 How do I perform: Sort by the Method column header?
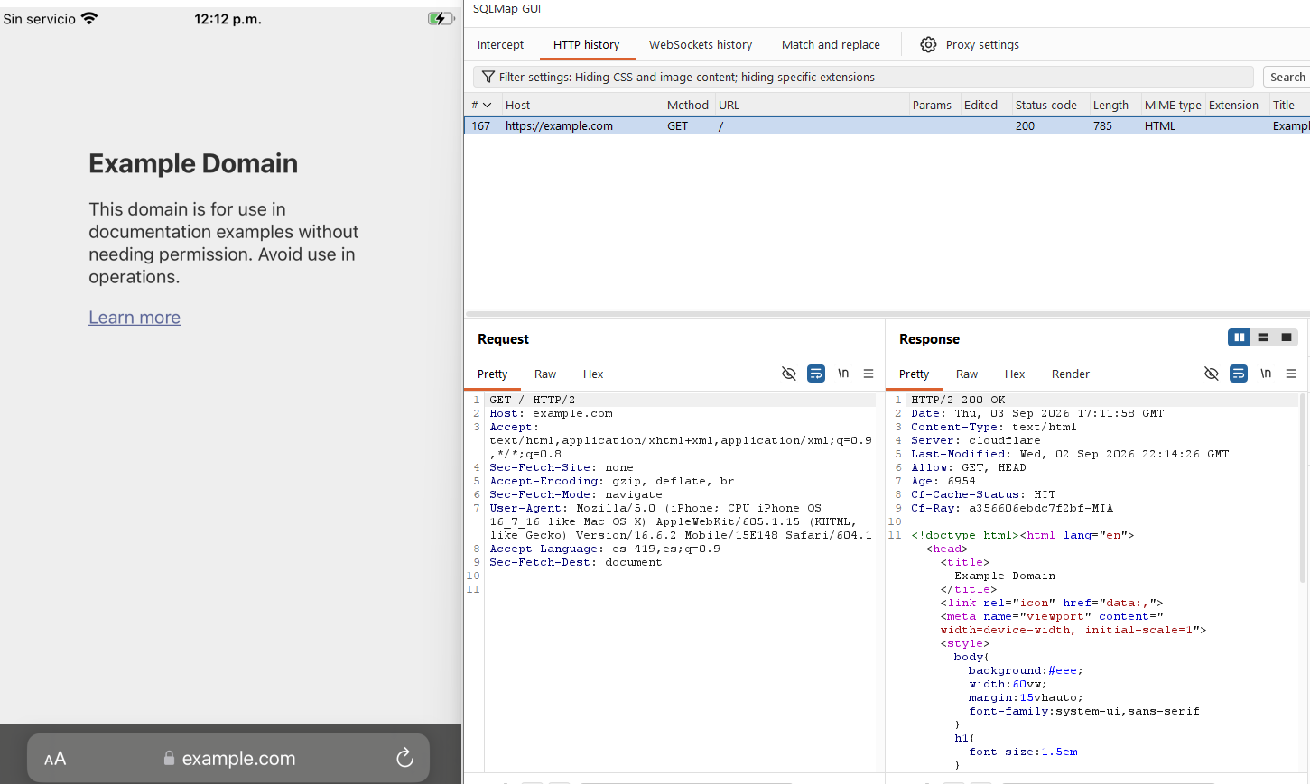pyautogui.click(x=688, y=106)
